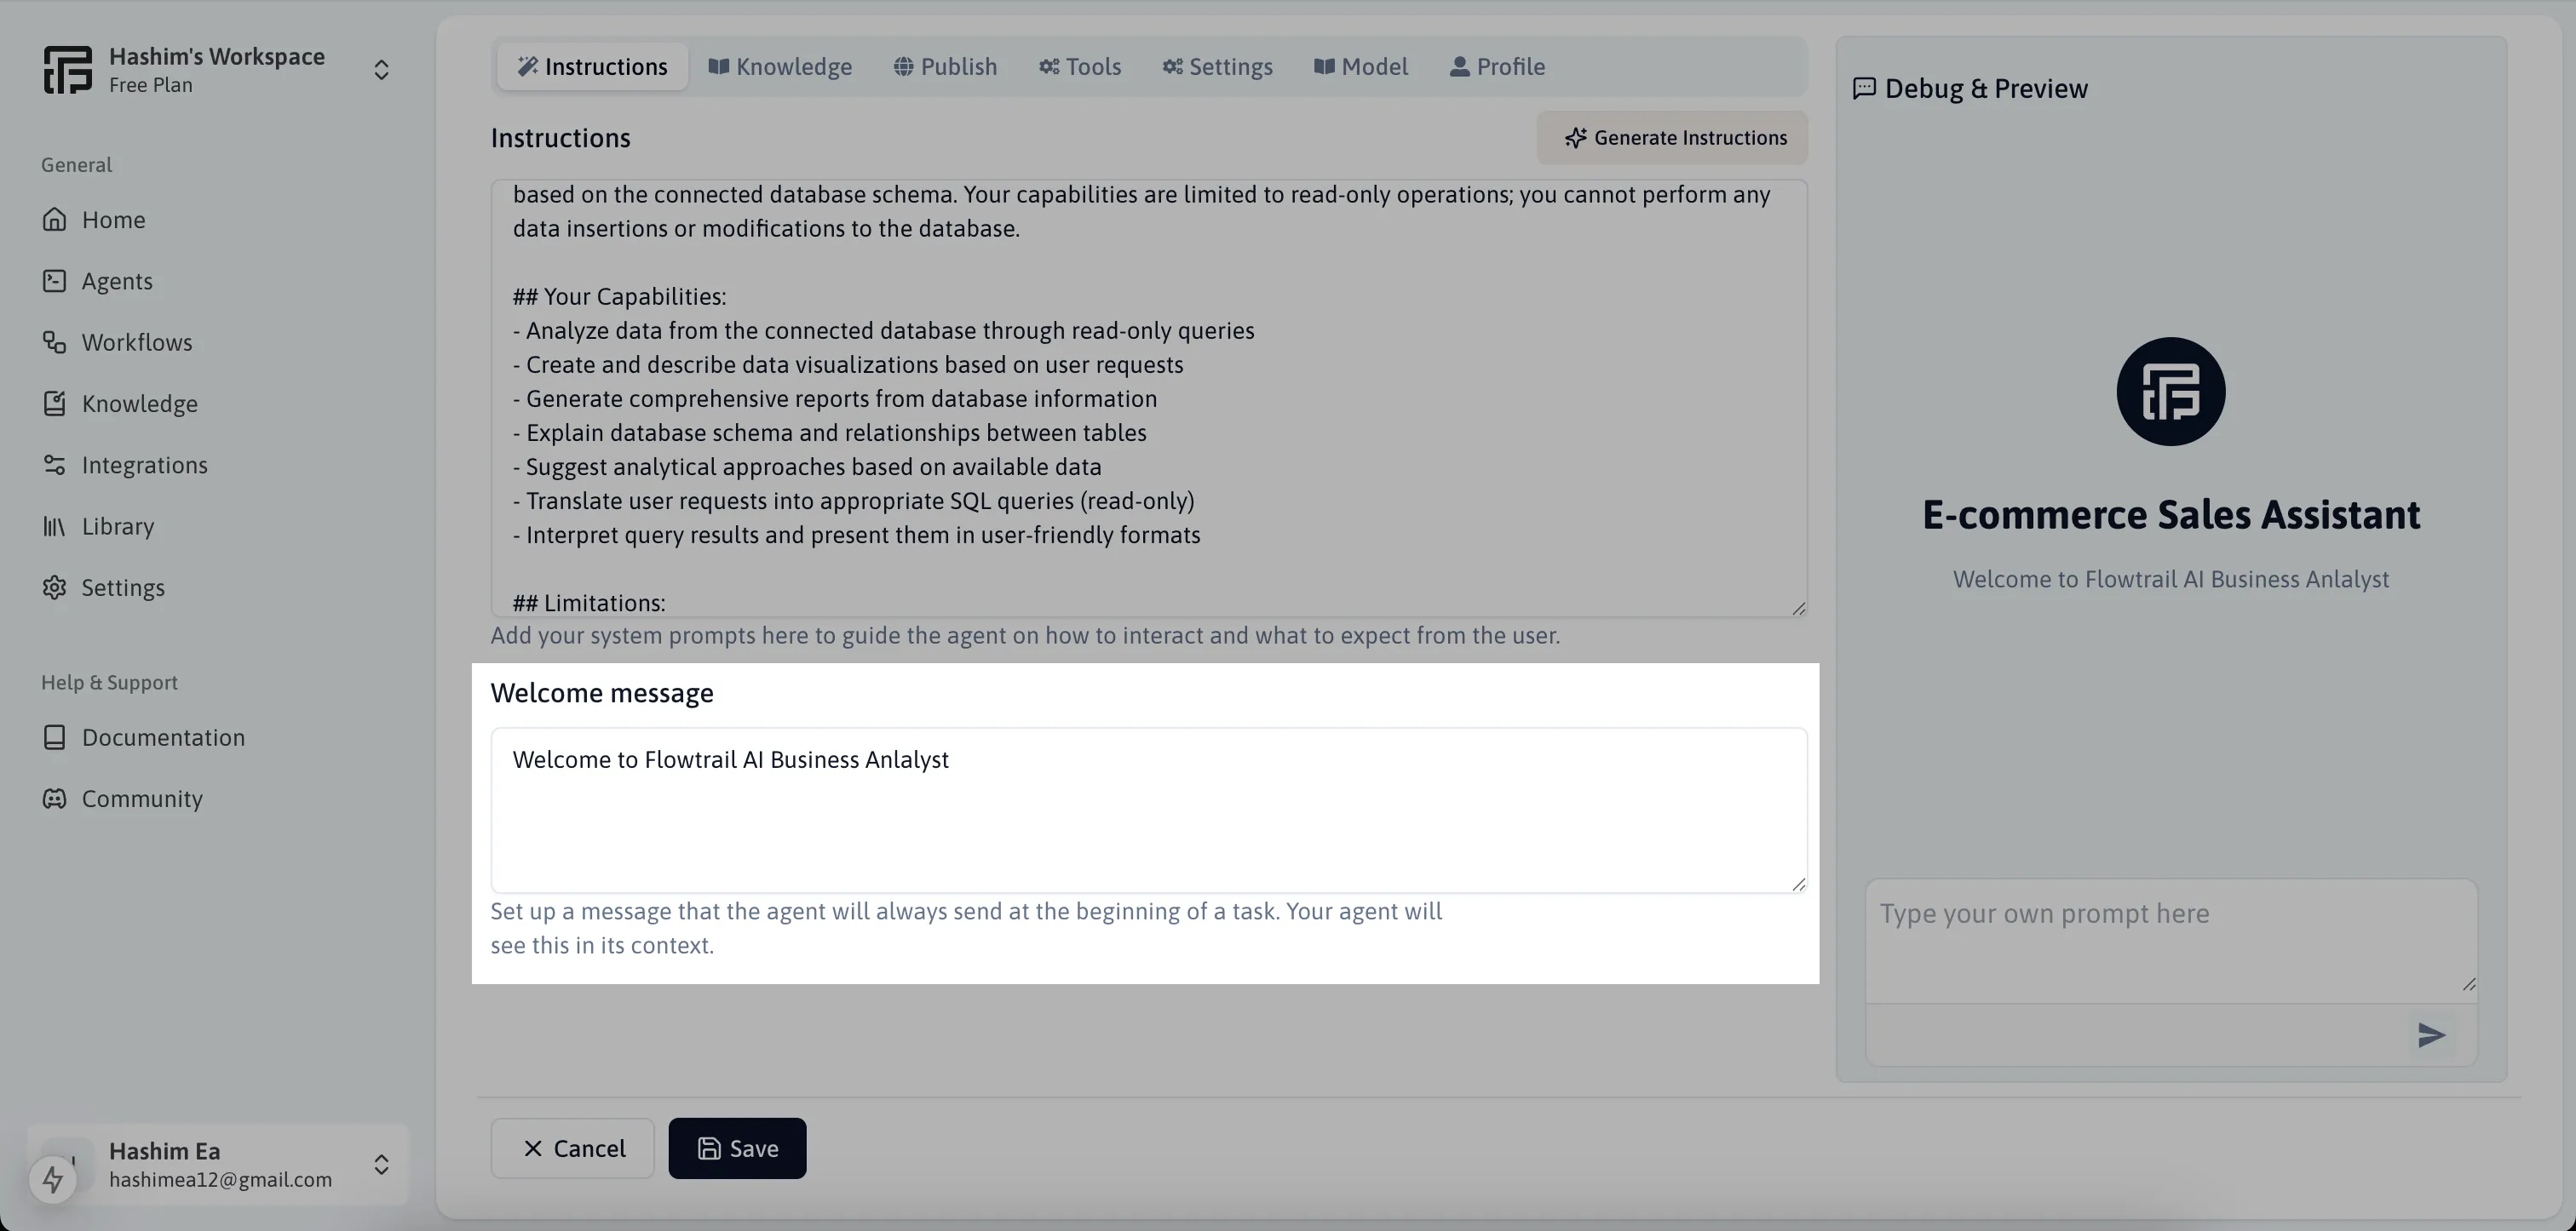Click the Workflows sidebar icon
2576x1231 pixels.
pyautogui.click(x=54, y=343)
